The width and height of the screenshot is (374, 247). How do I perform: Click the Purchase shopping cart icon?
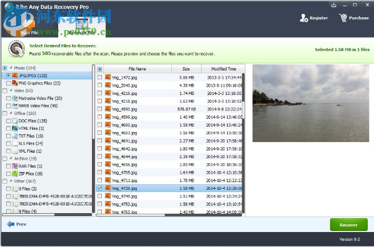point(343,18)
